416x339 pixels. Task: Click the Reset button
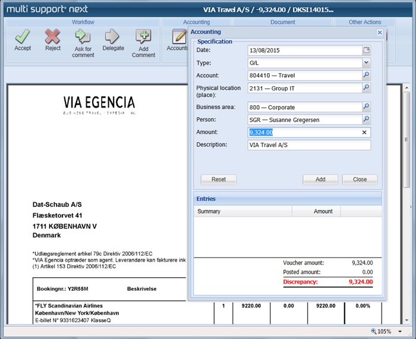pyautogui.click(x=219, y=180)
